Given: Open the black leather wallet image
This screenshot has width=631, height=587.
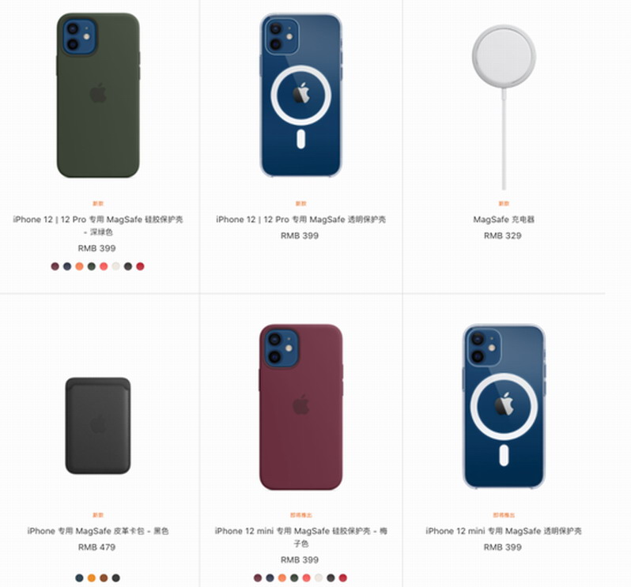Looking at the screenshot, I should click(98, 425).
